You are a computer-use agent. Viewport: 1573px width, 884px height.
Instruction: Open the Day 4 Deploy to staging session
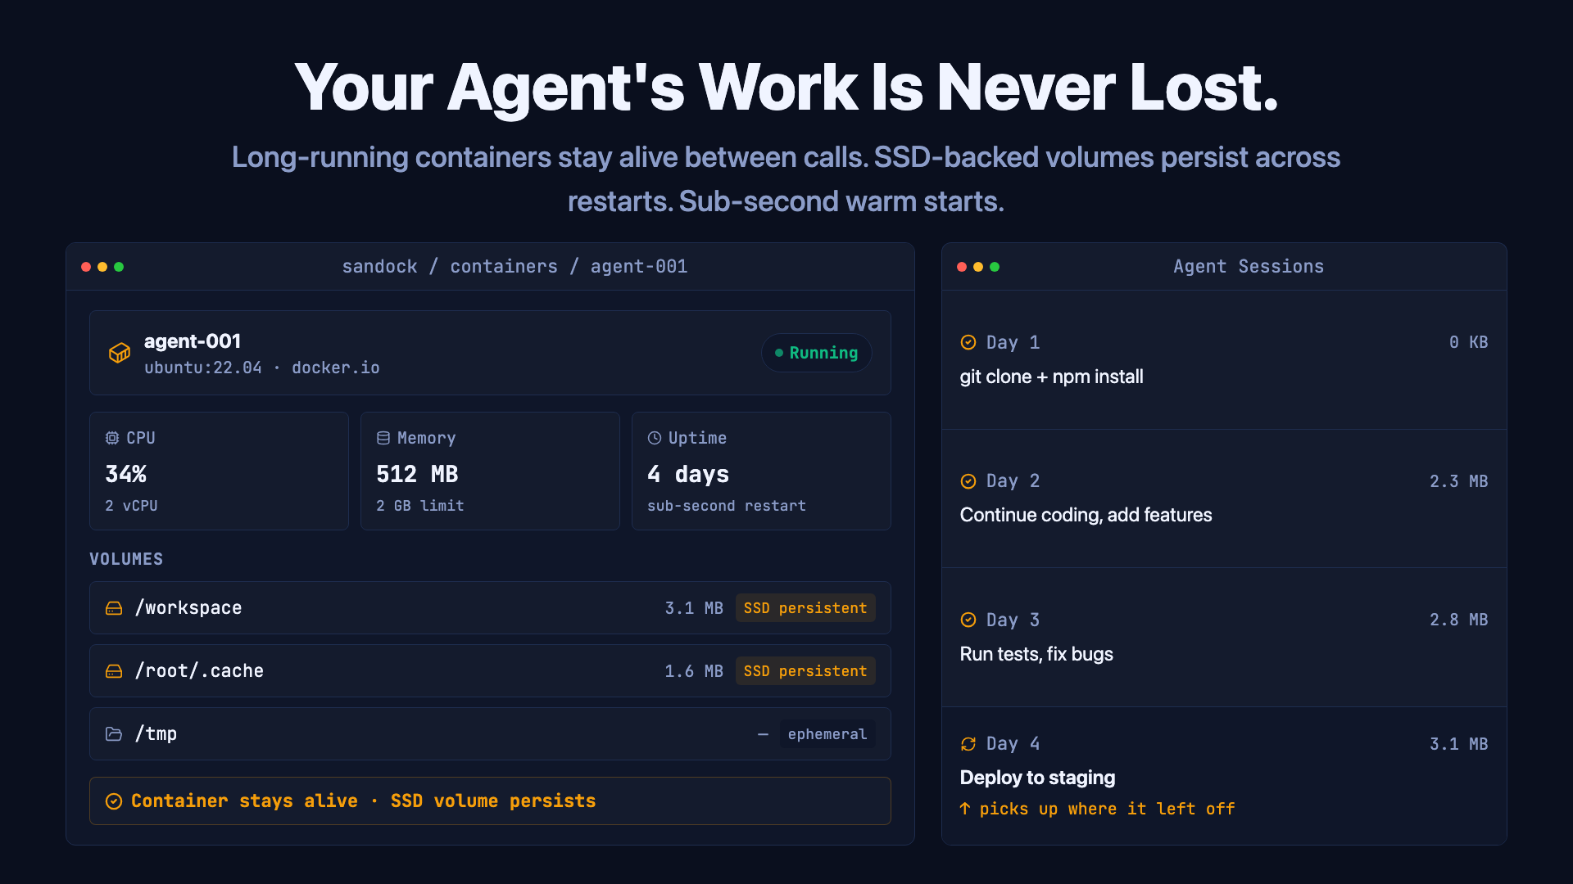click(x=1037, y=778)
